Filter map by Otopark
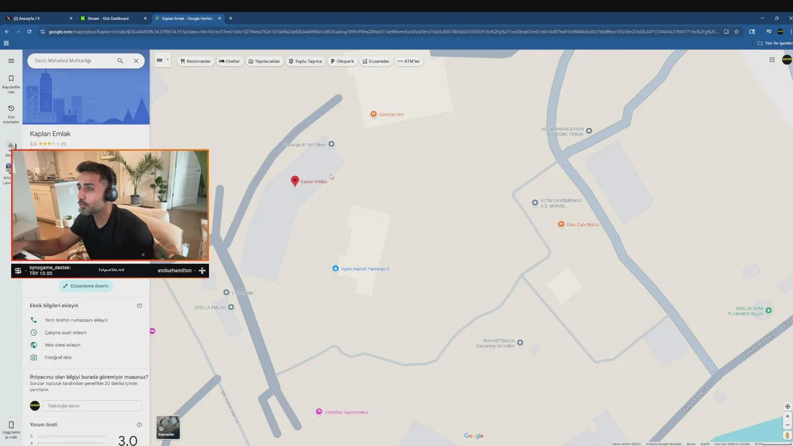793x446 pixels. 343,61
